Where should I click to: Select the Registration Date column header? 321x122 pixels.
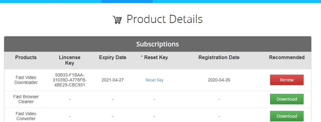coord(219,58)
